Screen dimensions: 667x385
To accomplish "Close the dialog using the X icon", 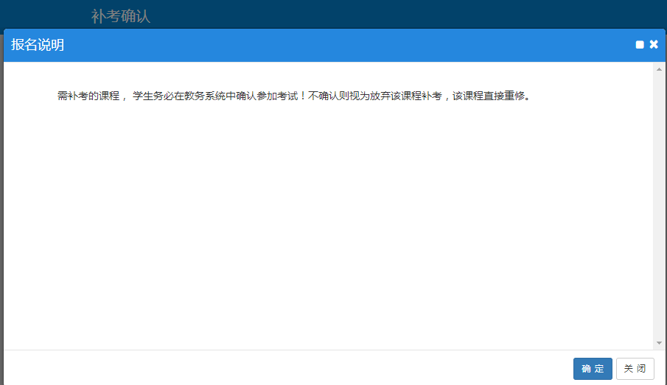I will (x=654, y=45).
